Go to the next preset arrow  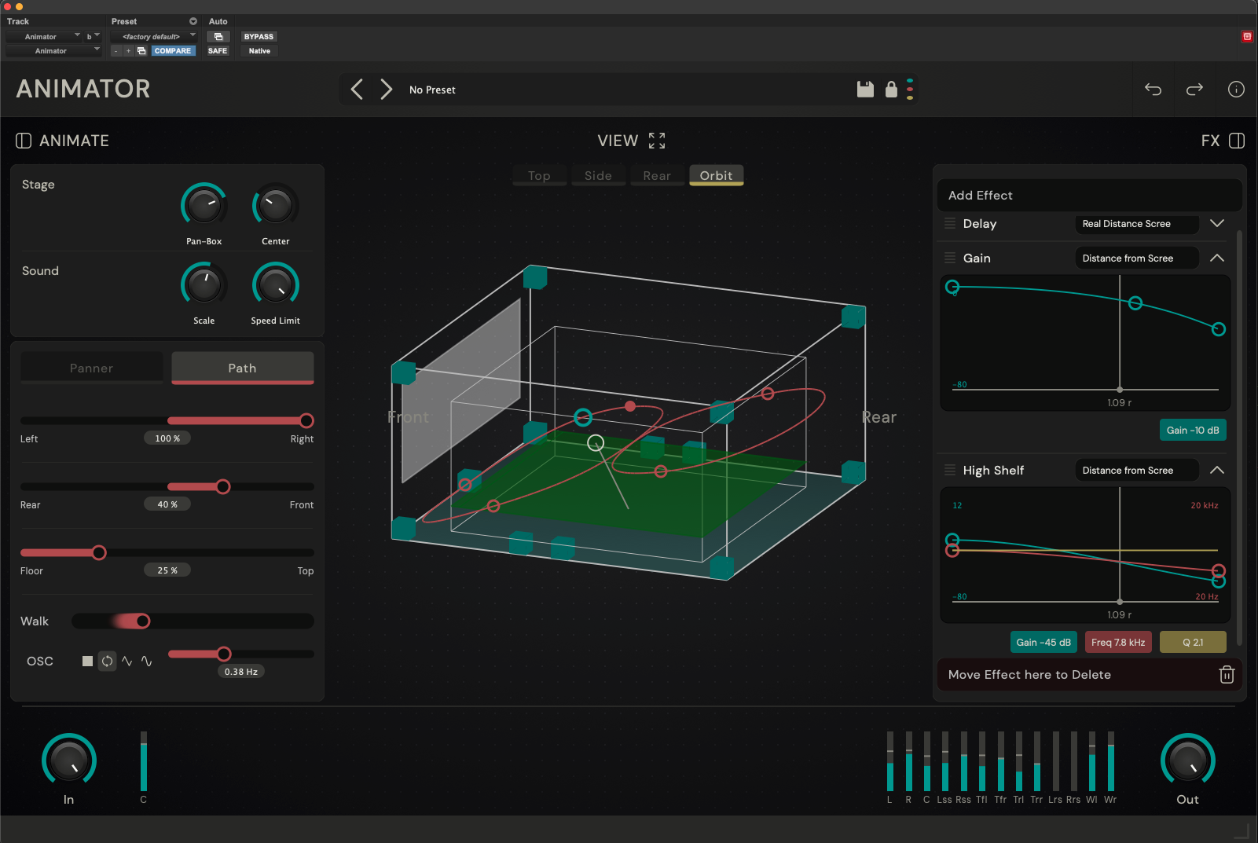coord(386,90)
